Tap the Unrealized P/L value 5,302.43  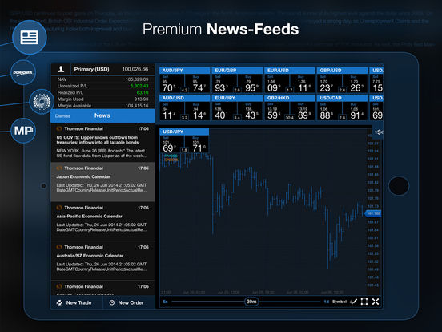pyautogui.click(x=139, y=86)
